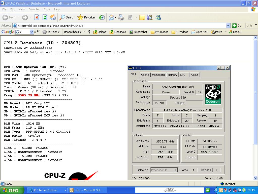Expand the Google search box dropdown
Image resolution: width=258 pixels, height=194 pixels.
[31, 32]
